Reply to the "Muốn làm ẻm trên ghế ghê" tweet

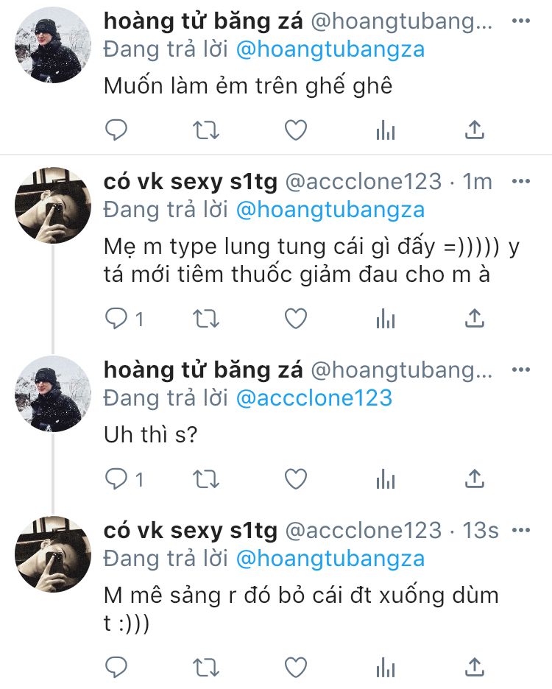(116, 130)
